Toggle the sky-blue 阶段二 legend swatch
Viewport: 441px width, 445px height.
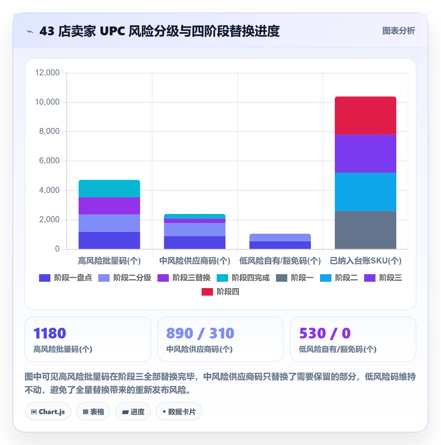[326, 278]
